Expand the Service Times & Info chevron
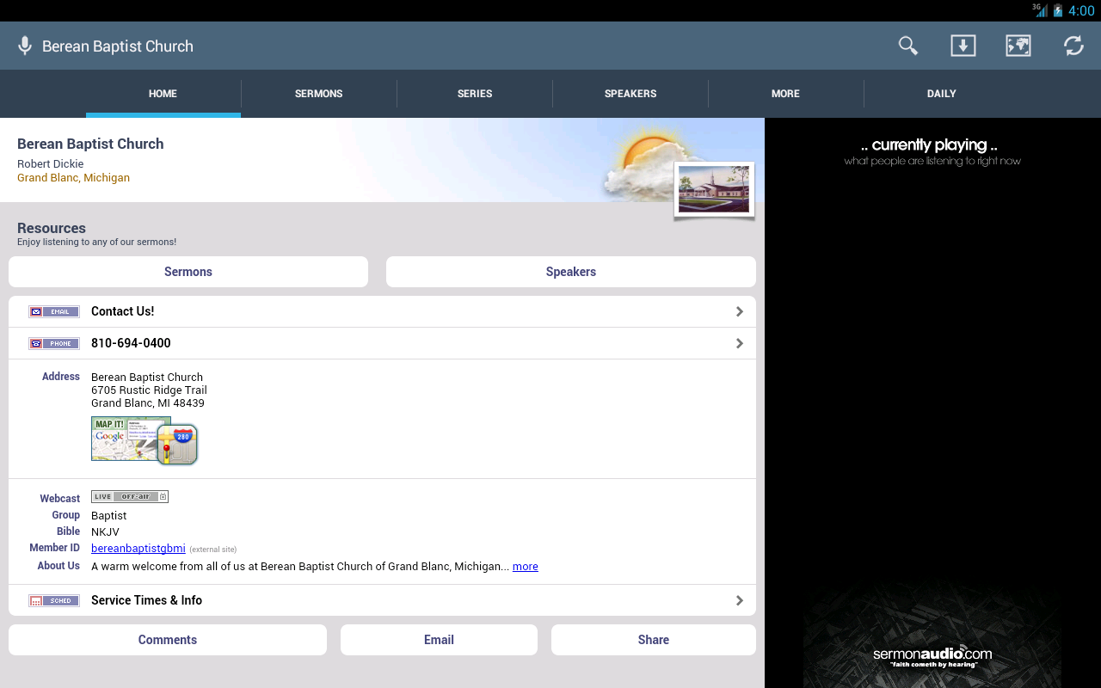1101x688 pixels. point(740,600)
